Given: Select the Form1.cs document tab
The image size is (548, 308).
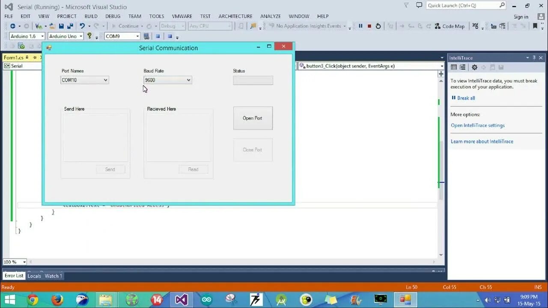Looking at the screenshot, I should tap(14, 57).
